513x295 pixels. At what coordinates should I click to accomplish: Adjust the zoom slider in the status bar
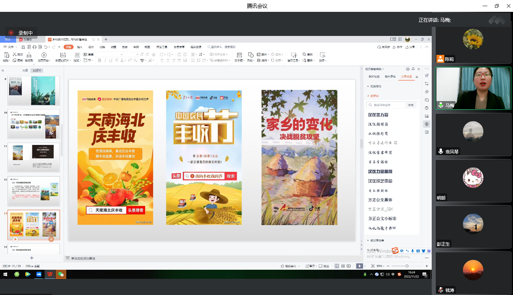coord(407,266)
